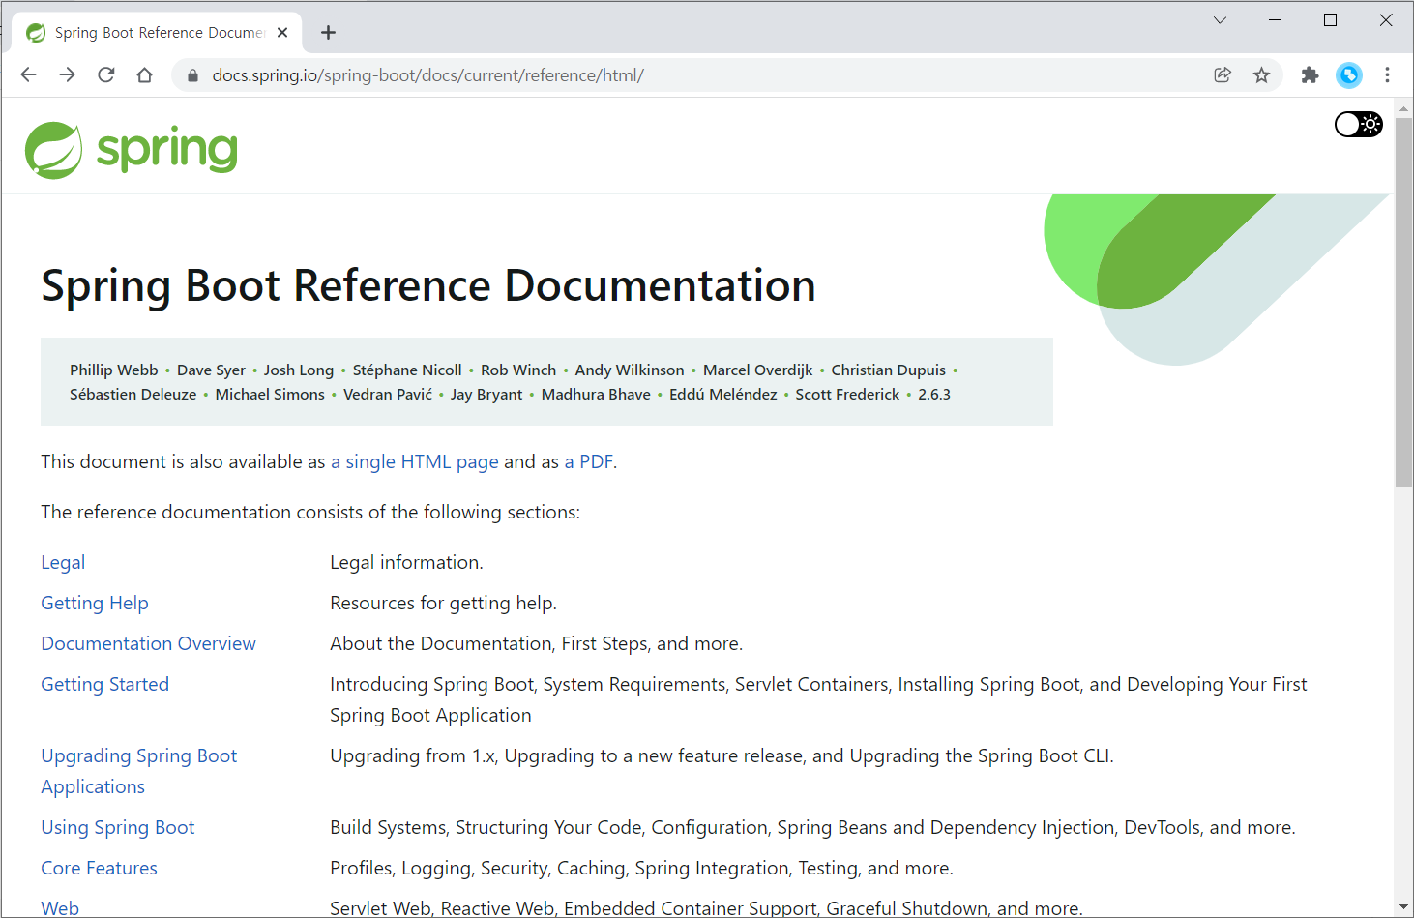The width and height of the screenshot is (1414, 918).
Task: Click author name Eddú Meléndez
Action: [723, 395]
